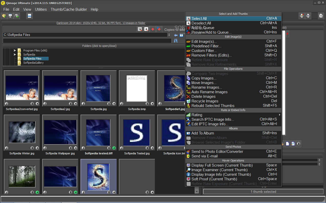Click the save icon in main toolbar
Viewport: 326px width, 203px height.
(10, 16)
